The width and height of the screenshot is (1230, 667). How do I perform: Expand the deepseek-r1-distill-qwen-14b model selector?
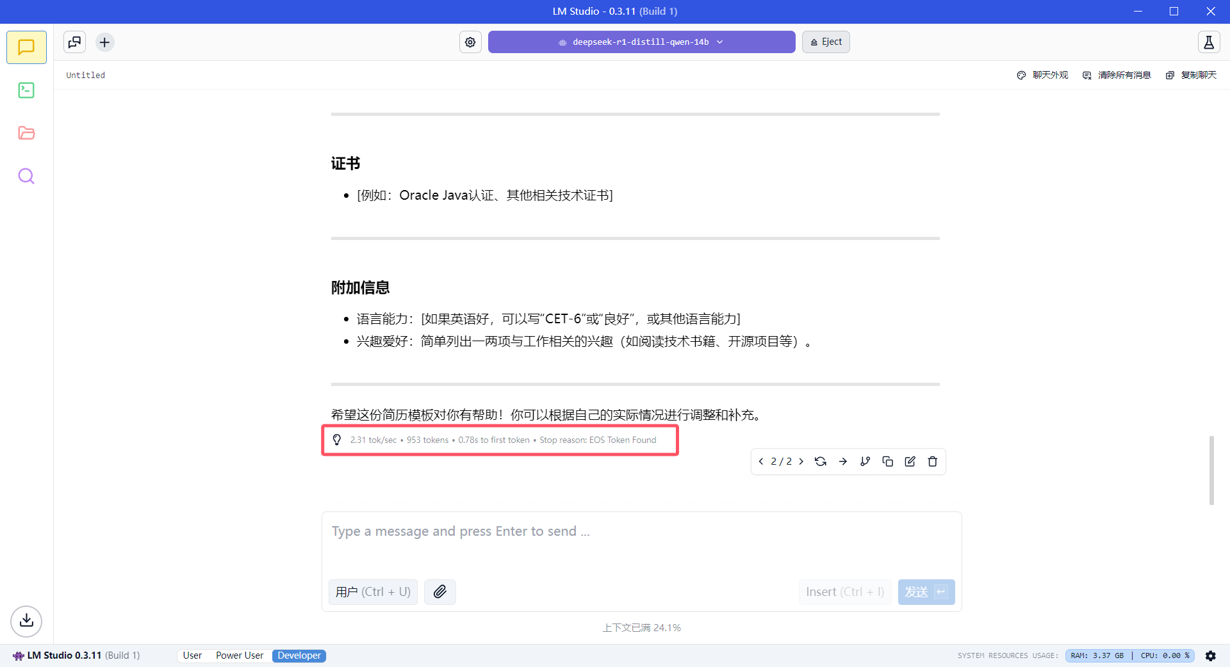pyautogui.click(x=641, y=42)
